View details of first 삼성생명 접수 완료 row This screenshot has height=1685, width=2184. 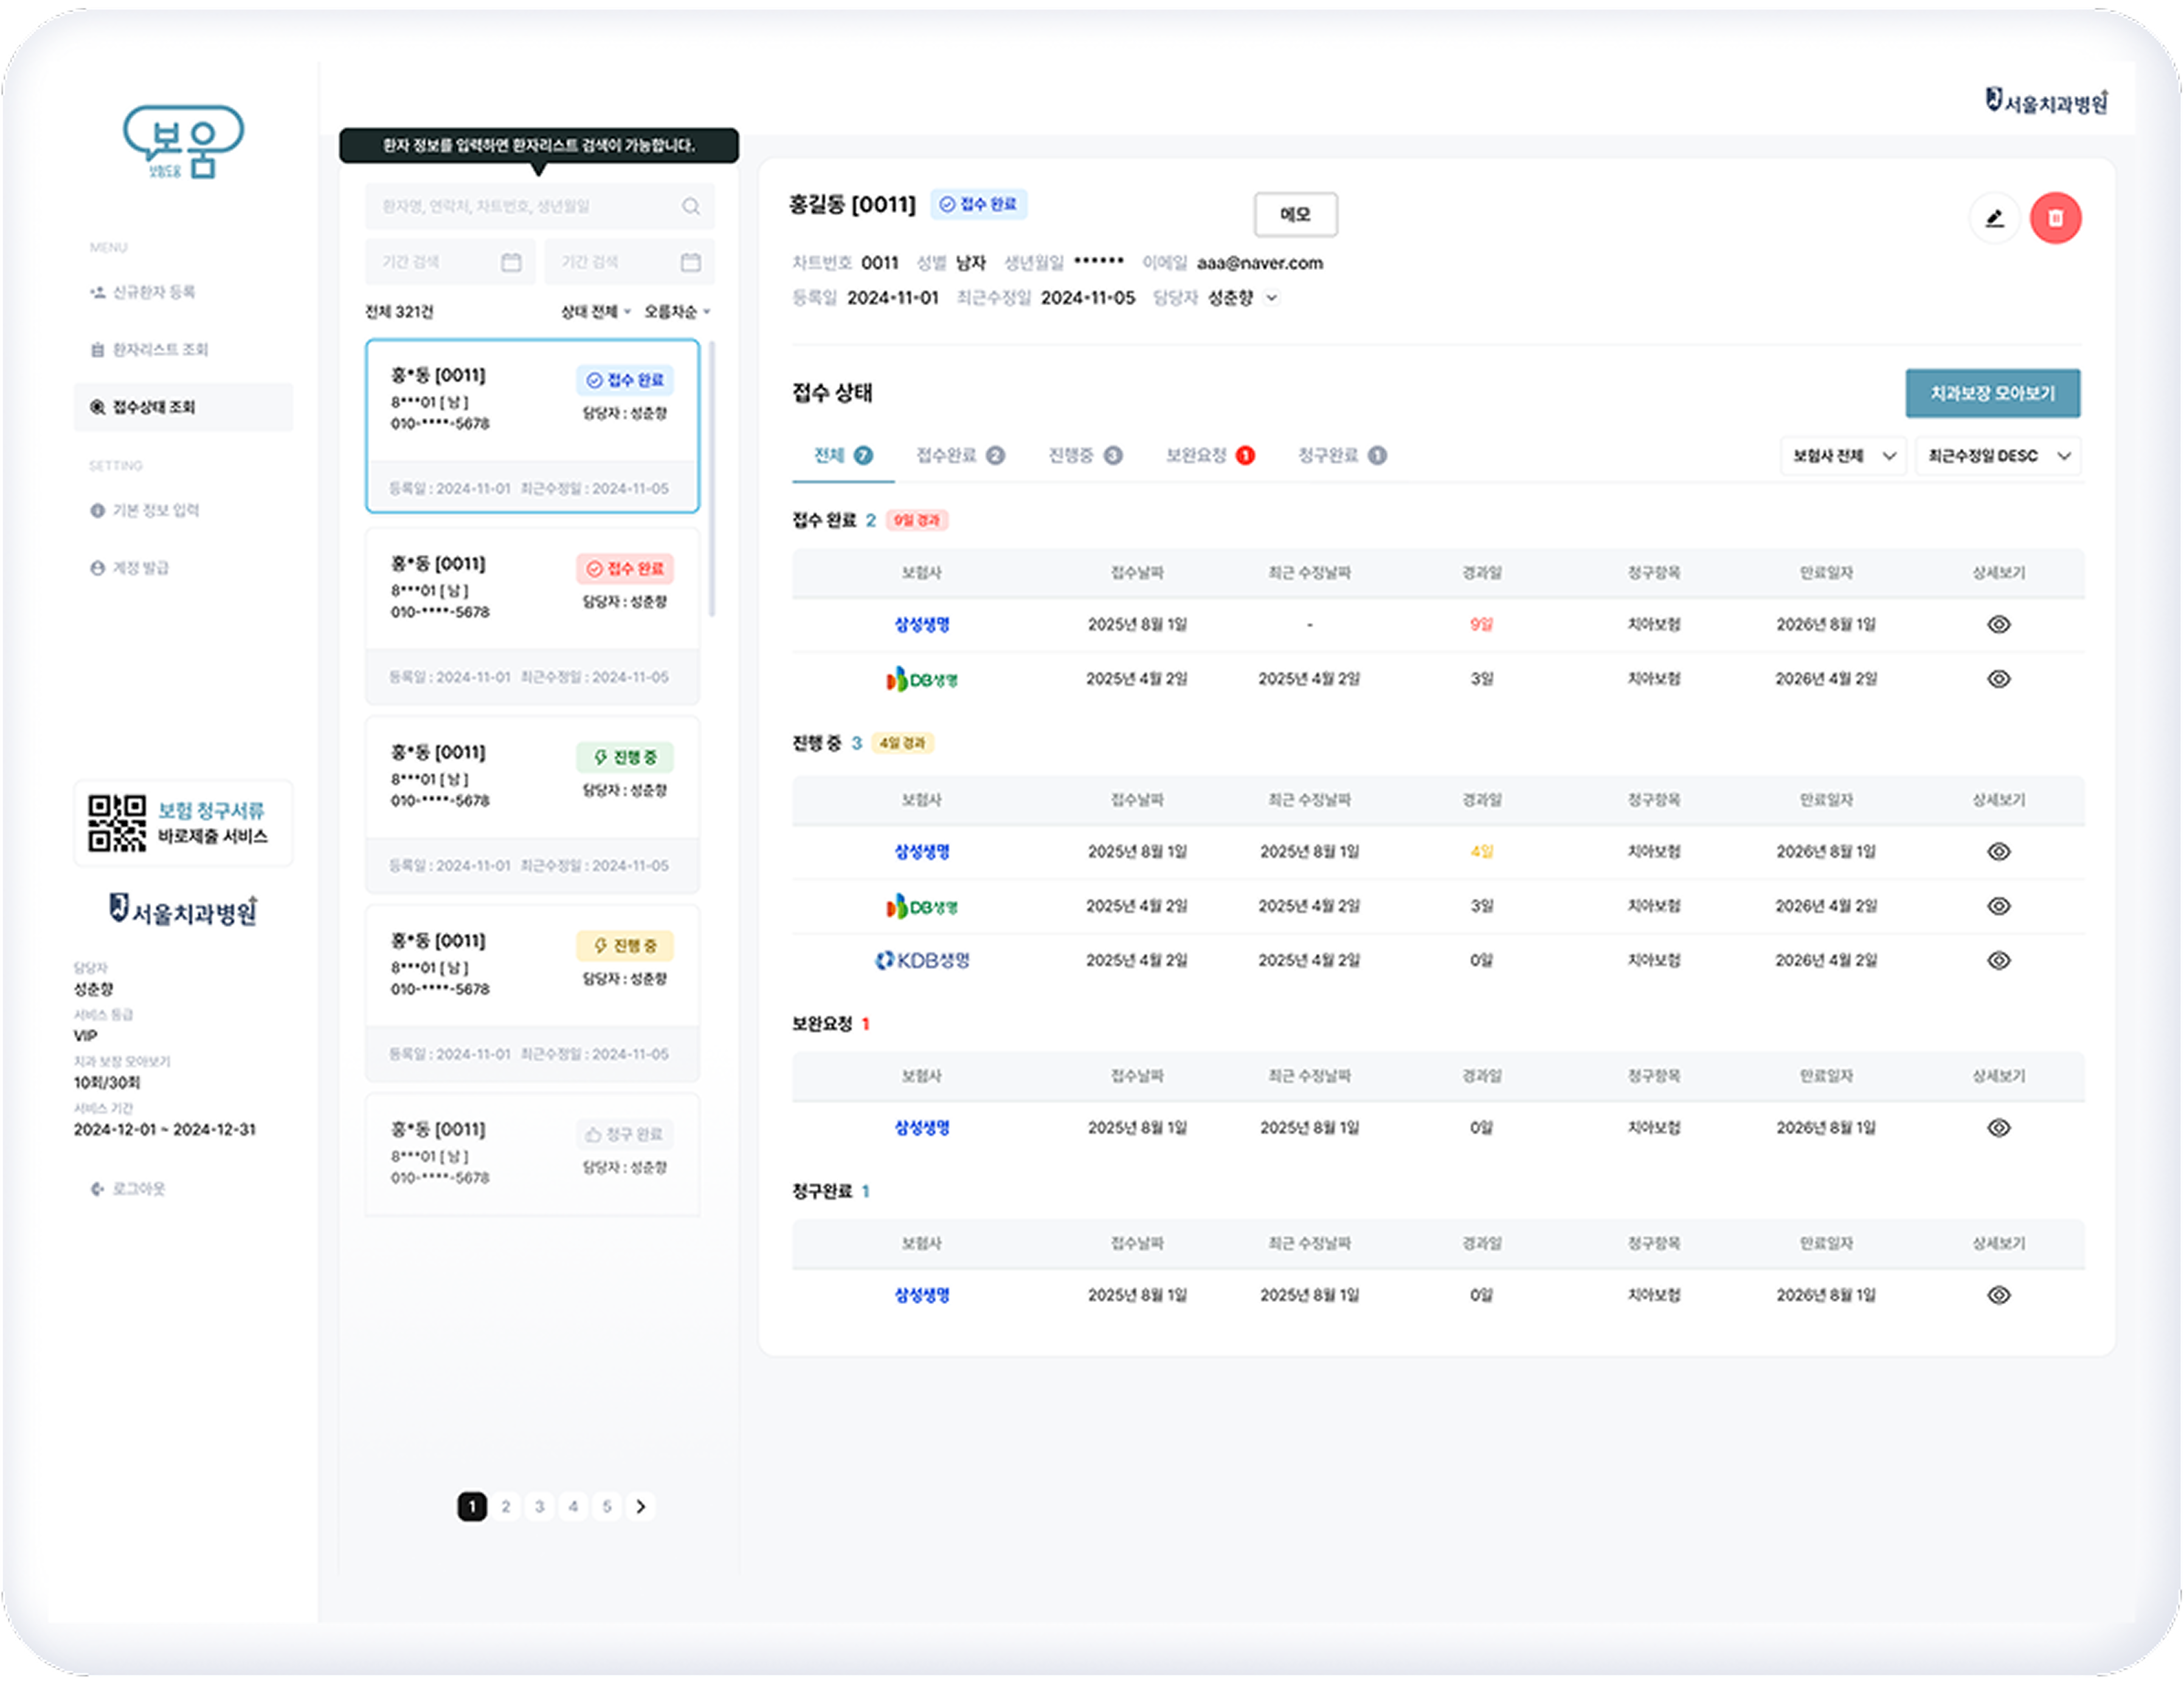pyautogui.click(x=1998, y=624)
